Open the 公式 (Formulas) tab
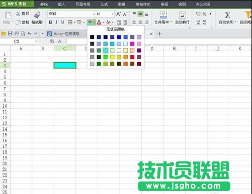 click(x=104, y=4)
